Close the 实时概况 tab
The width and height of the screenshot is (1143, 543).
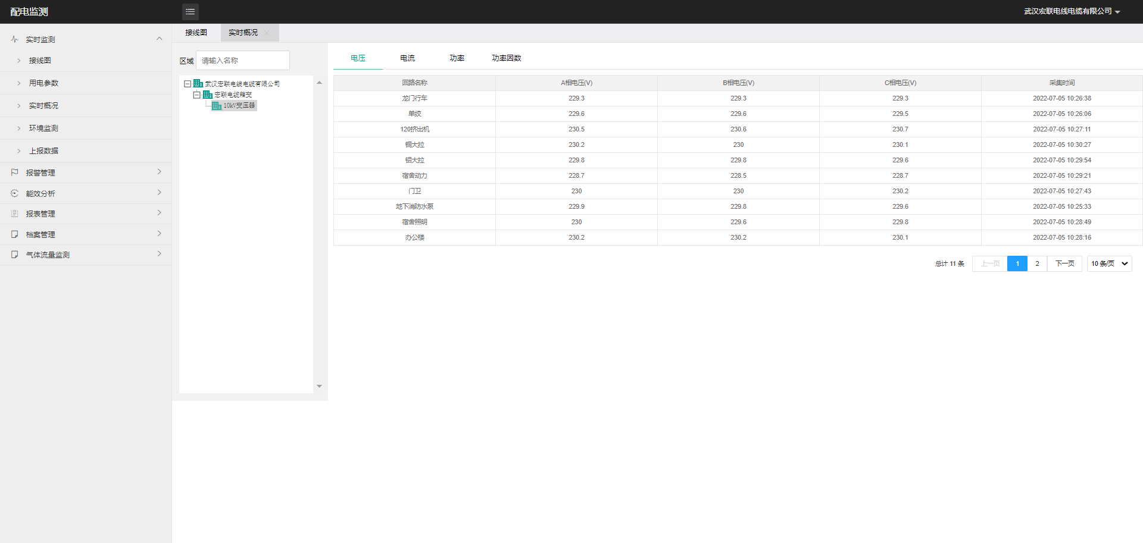click(x=267, y=33)
